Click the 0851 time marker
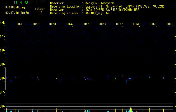Viewport: 176px width, 112px height. click(19, 24)
